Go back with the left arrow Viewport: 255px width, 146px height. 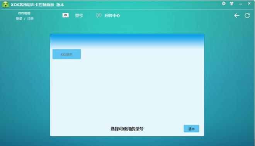click(x=236, y=15)
